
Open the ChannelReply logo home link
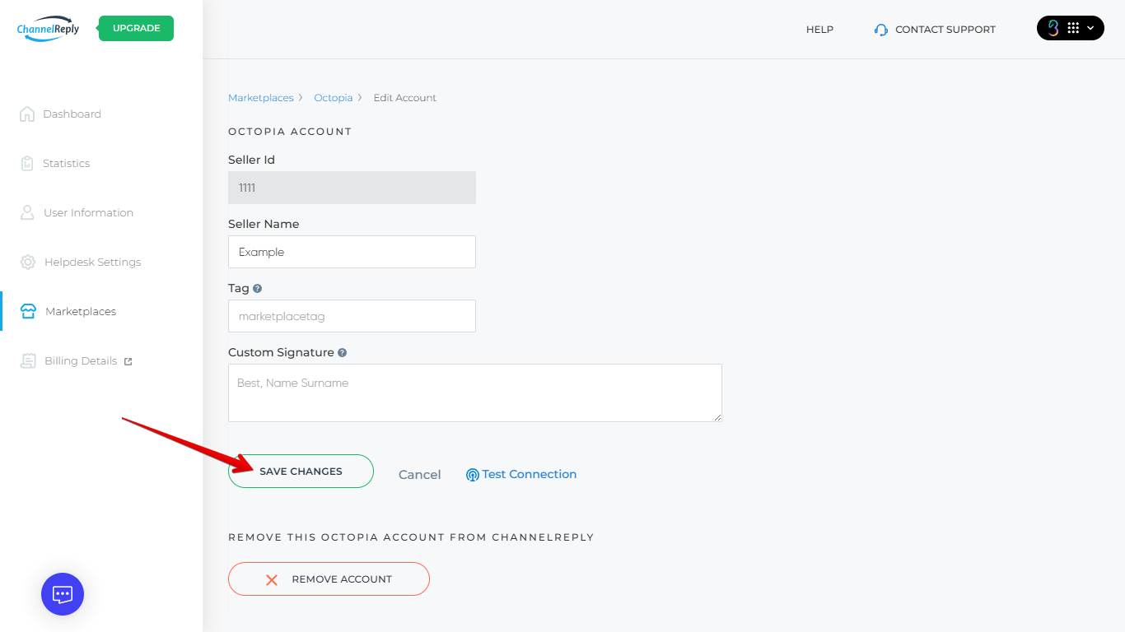(x=48, y=29)
